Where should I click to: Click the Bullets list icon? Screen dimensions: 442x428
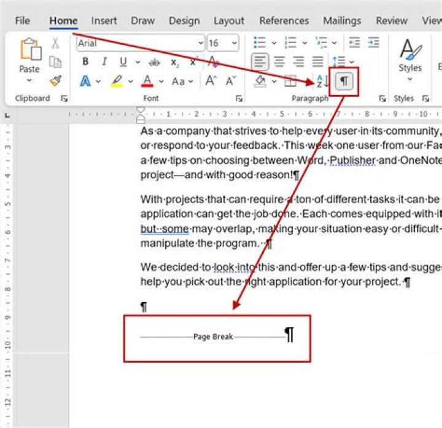[260, 42]
